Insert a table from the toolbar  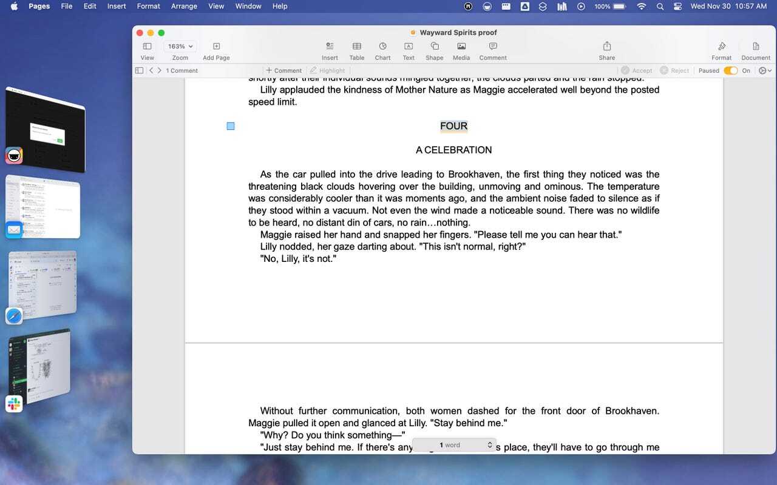coord(357,50)
